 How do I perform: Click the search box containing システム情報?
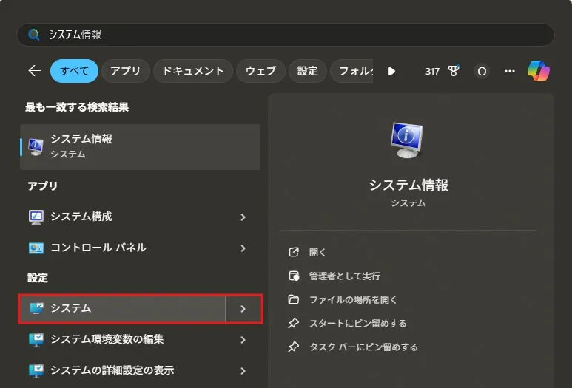coord(286,35)
